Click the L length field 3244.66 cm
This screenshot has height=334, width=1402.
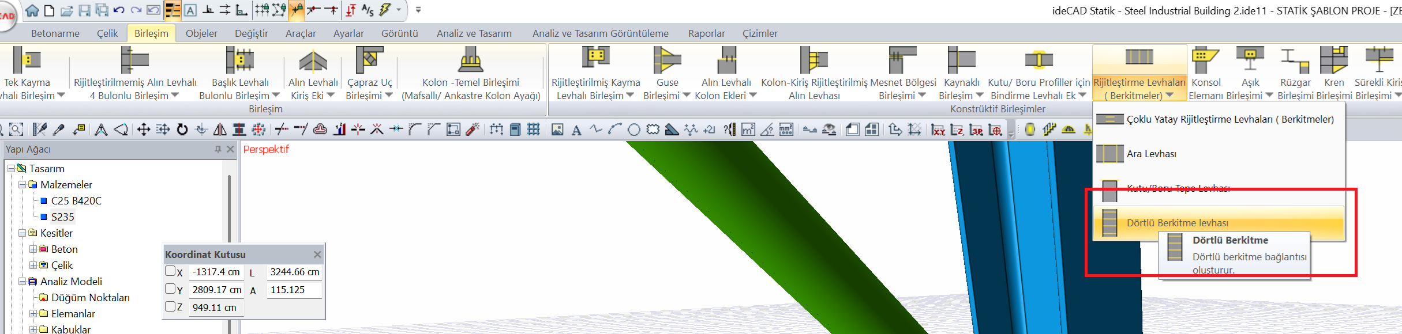tap(294, 272)
